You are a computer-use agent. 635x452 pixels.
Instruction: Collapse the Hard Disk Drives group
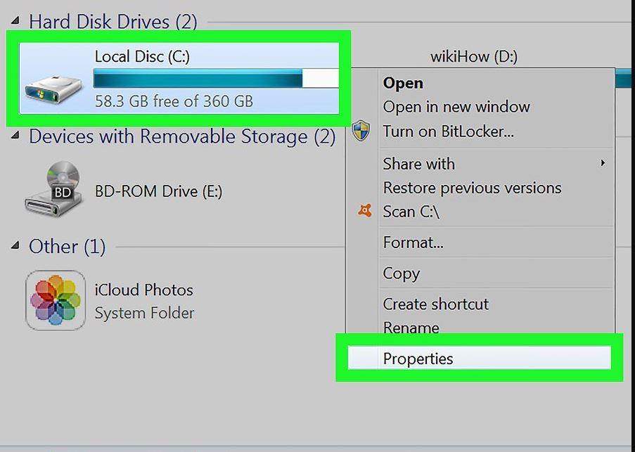(15, 20)
